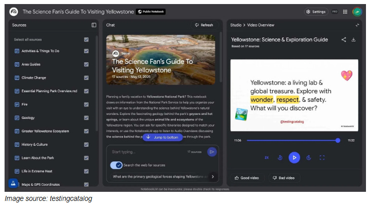Uncheck Maps & GPS Coordinates source
The image size is (368, 207).
point(86,185)
